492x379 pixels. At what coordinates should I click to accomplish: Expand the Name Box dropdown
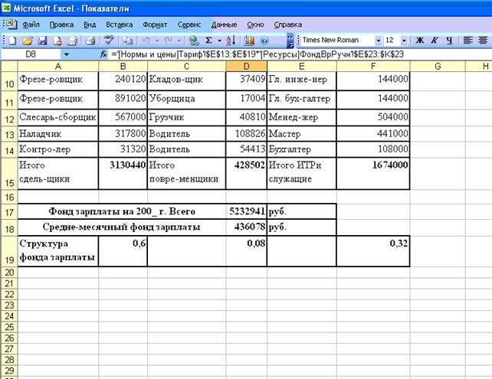[x=66, y=54]
